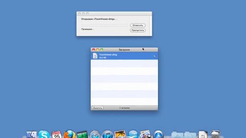Open Finder from the Dock
Image resolution: width=246 pixels, height=138 pixels.
pyautogui.click(x=32, y=135)
